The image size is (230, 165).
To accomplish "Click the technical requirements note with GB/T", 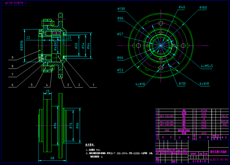I will coord(119,154).
